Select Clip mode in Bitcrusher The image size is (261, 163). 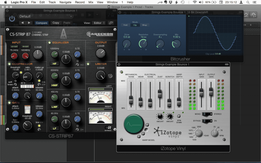click(135, 25)
